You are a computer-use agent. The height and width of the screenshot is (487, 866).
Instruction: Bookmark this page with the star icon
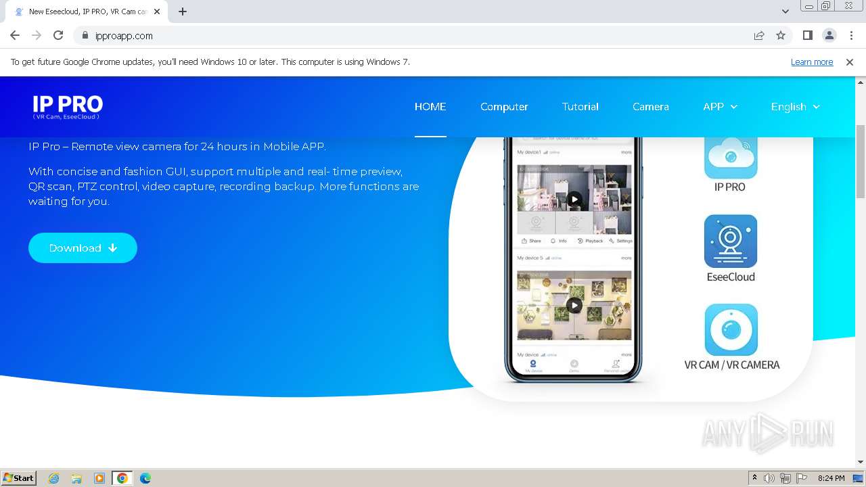click(x=781, y=36)
